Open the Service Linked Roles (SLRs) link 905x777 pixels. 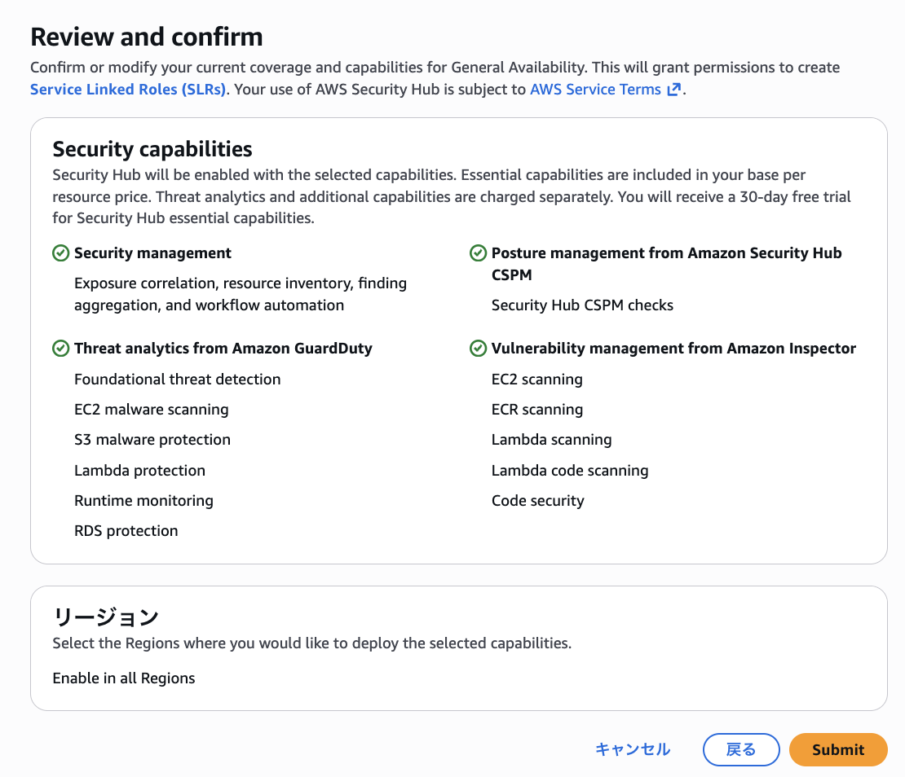128,90
